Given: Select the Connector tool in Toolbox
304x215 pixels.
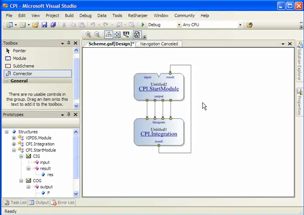Looking at the screenshot, I should tap(38, 73).
